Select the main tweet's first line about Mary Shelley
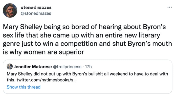Image resolution: width=177 pixels, height=98 pixels. point(84,27)
